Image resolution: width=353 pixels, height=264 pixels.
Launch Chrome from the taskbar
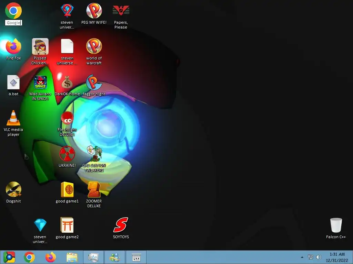tap(29, 257)
